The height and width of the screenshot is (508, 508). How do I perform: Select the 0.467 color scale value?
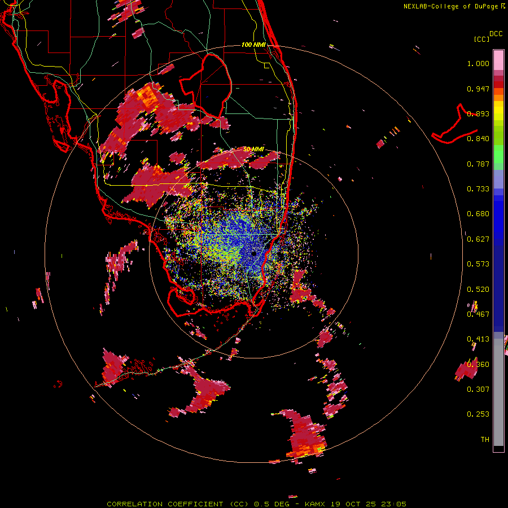478,314
